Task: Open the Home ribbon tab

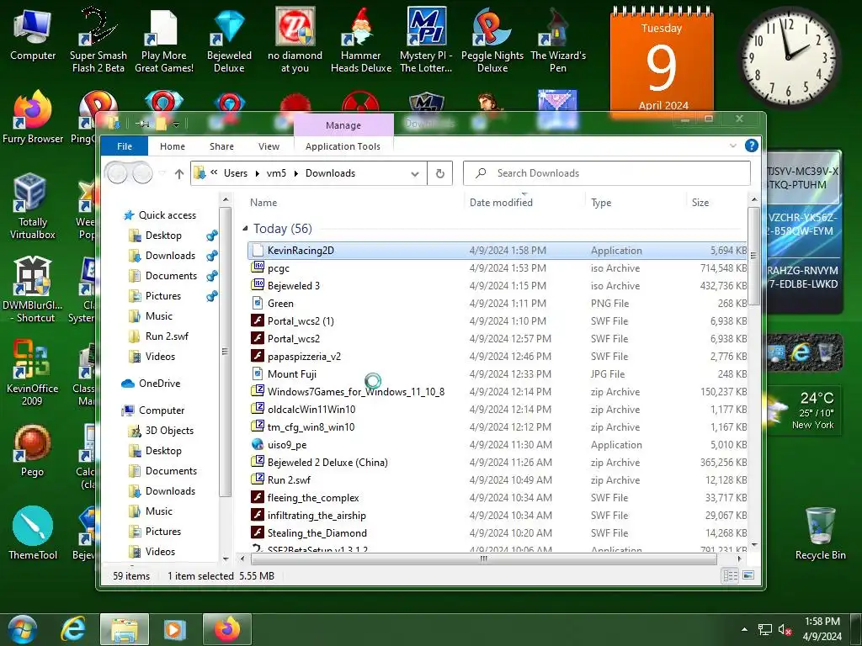Action: point(172,146)
